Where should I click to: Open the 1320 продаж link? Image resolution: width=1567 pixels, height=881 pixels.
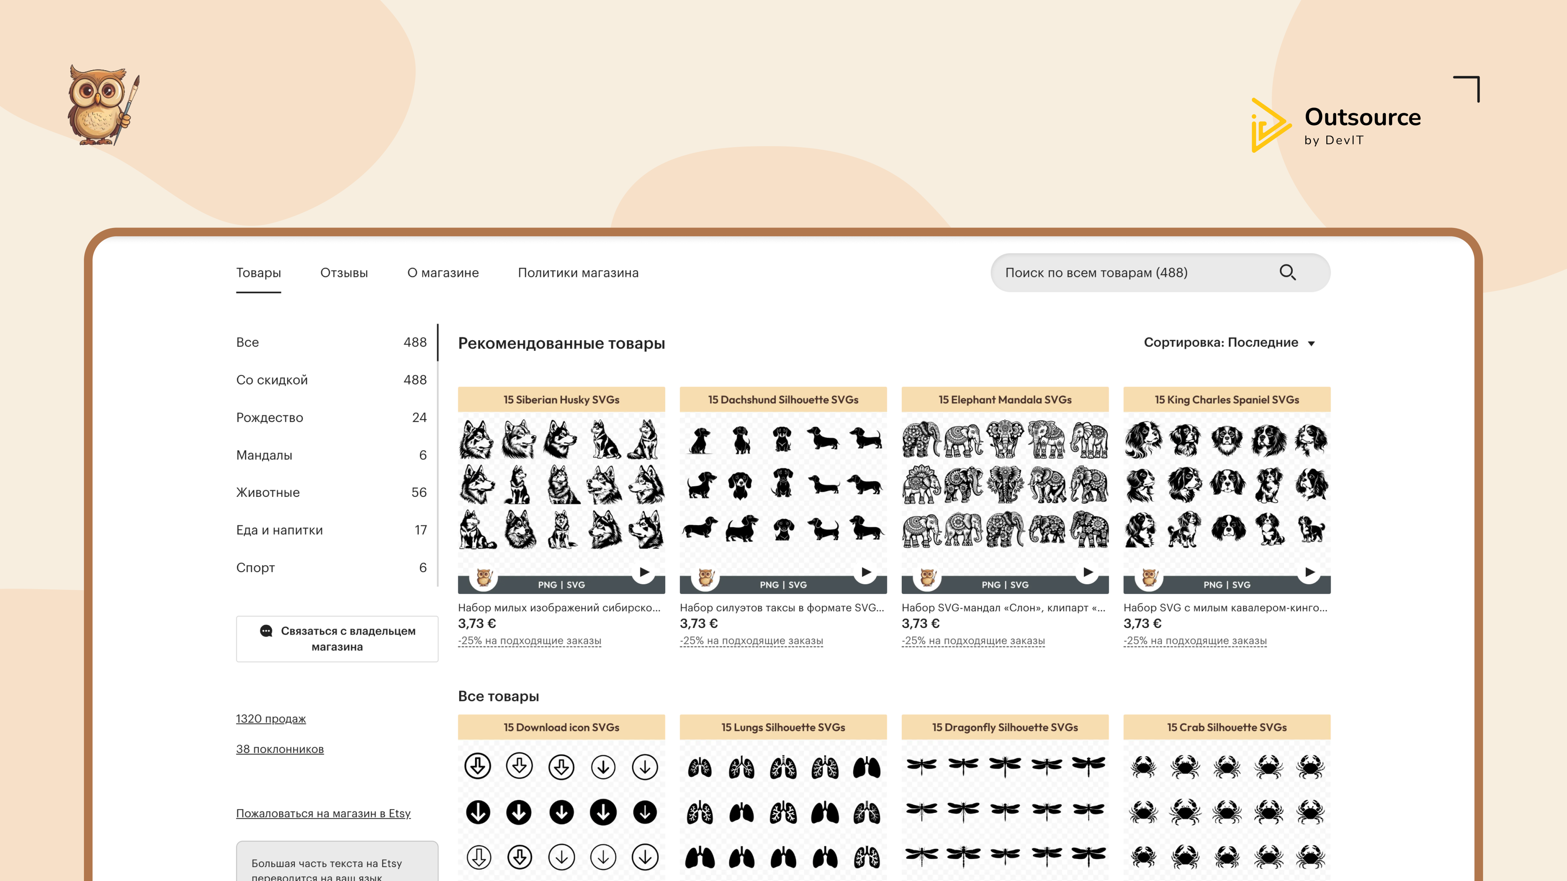pos(271,719)
